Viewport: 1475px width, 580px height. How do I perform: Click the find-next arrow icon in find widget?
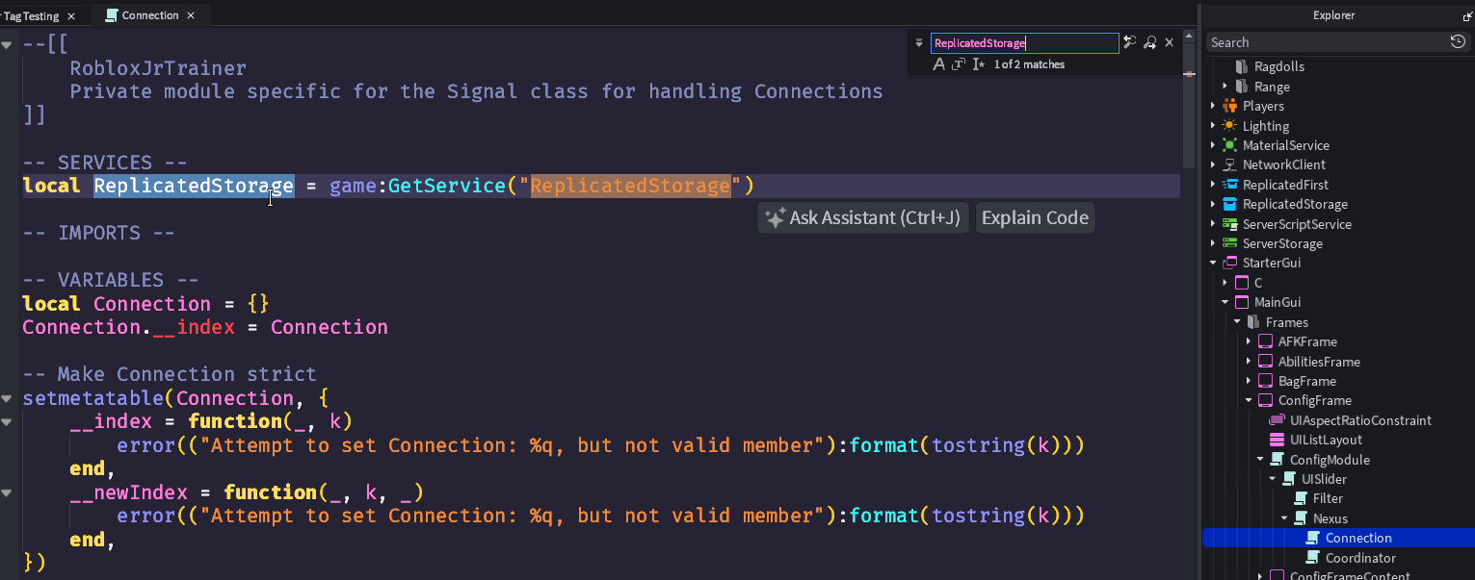tap(1149, 43)
